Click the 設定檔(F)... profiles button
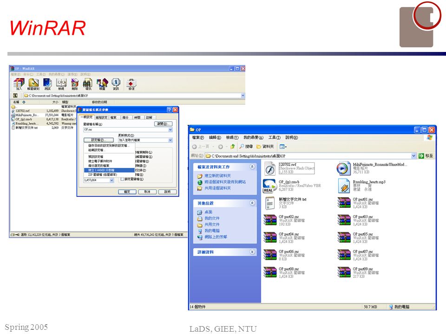 click(98, 140)
